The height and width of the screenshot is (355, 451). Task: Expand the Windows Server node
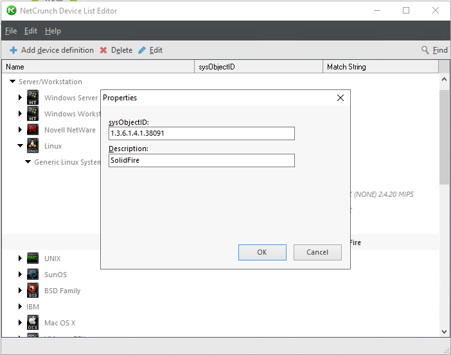20,97
